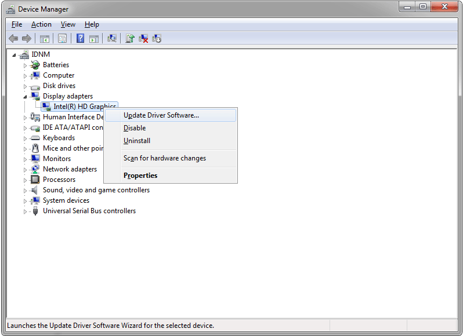
Task: Click the Disable device toolbar icon
Action: (x=157, y=39)
